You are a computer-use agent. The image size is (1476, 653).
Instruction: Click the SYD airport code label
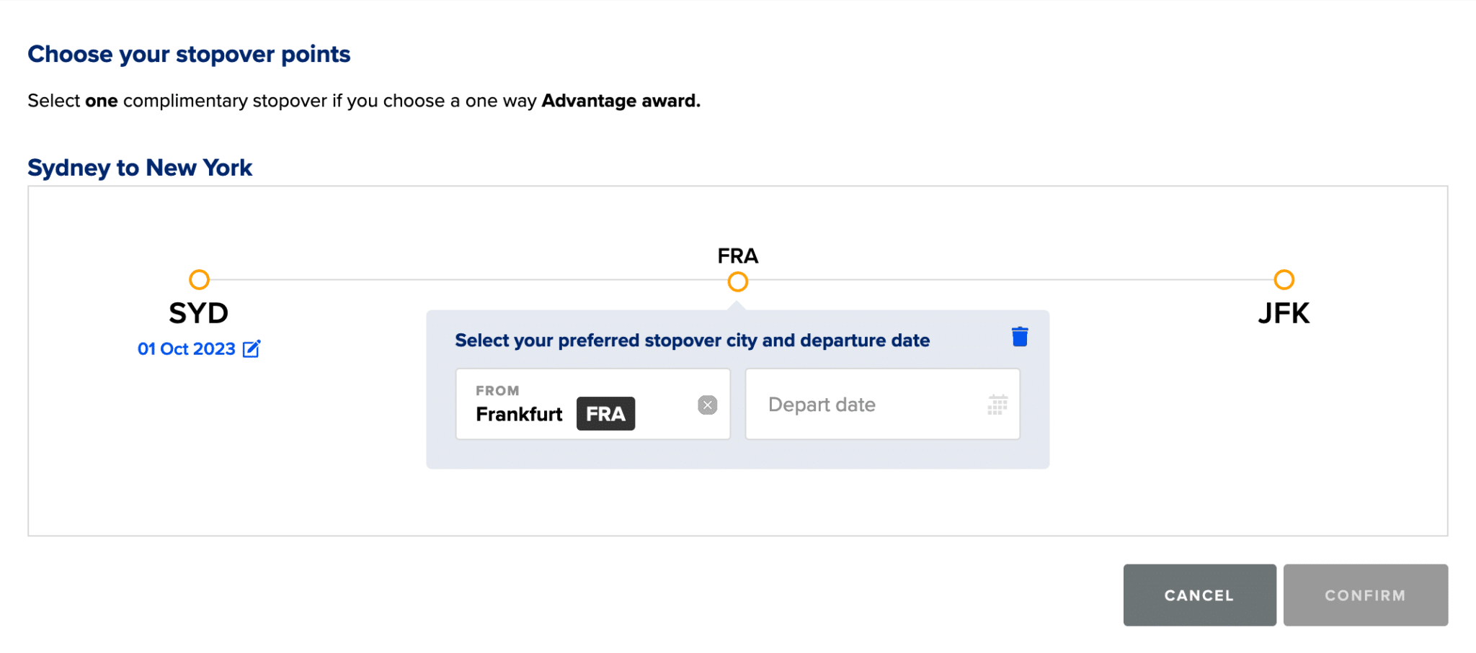click(199, 313)
